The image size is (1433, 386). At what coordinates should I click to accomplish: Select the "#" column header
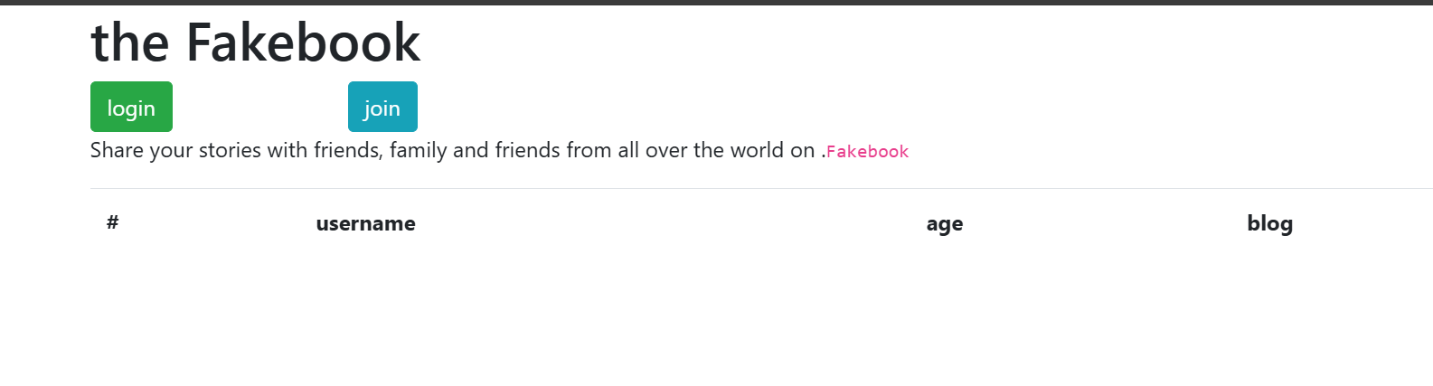[112, 222]
